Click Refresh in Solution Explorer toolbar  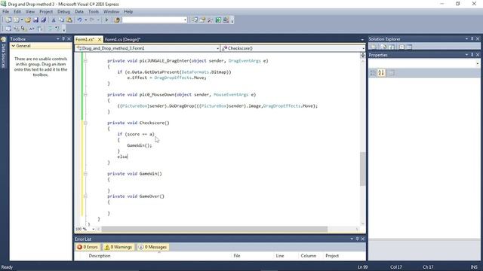pyautogui.click(x=392, y=47)
